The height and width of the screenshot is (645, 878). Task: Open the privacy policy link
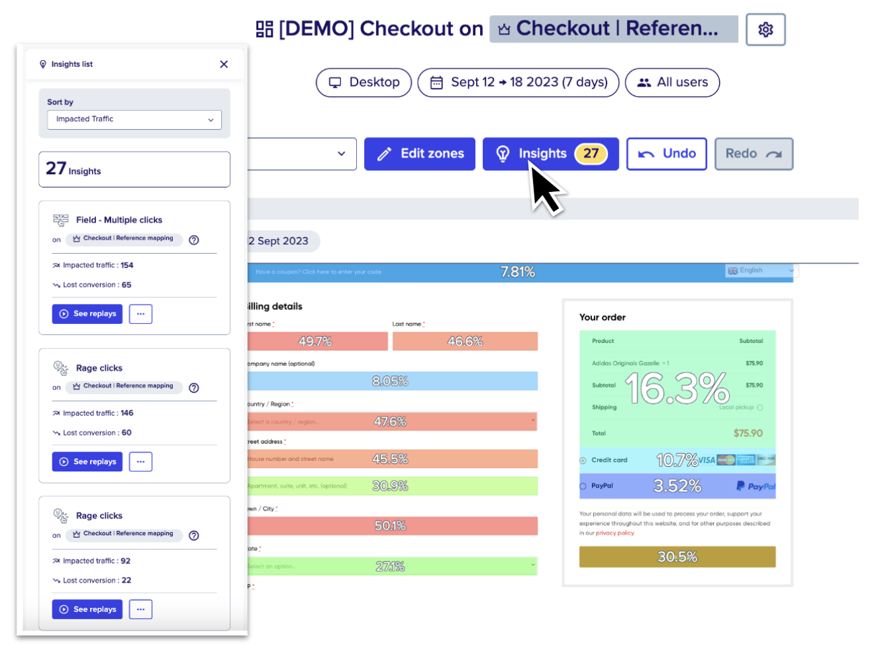click(x=615, y=533)
